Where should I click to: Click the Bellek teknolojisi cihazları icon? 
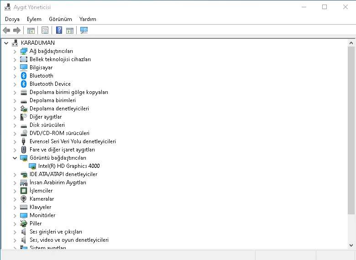(24, 59)
